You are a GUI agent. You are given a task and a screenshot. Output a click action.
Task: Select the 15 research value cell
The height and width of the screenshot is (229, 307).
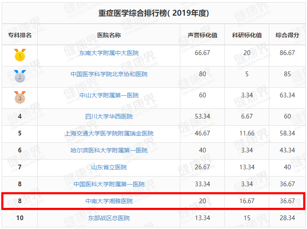coord(247,218)
